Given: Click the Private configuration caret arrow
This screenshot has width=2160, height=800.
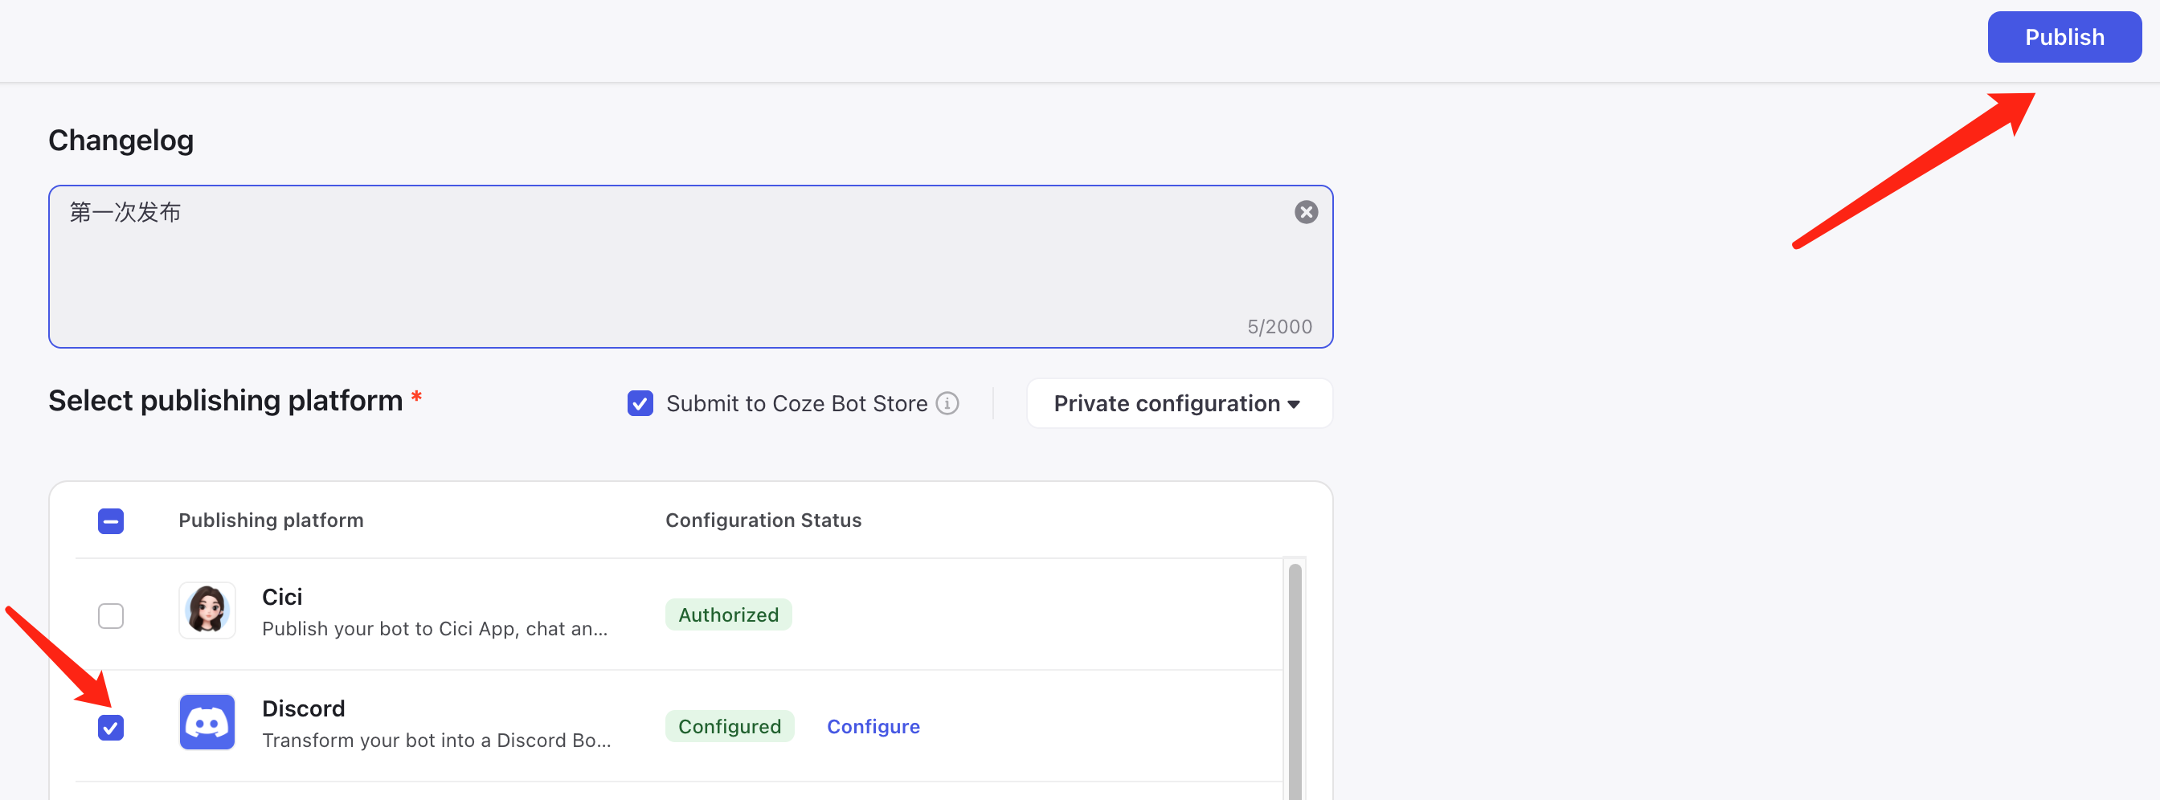Looking at the screenshot, I should click(1294, 405).
